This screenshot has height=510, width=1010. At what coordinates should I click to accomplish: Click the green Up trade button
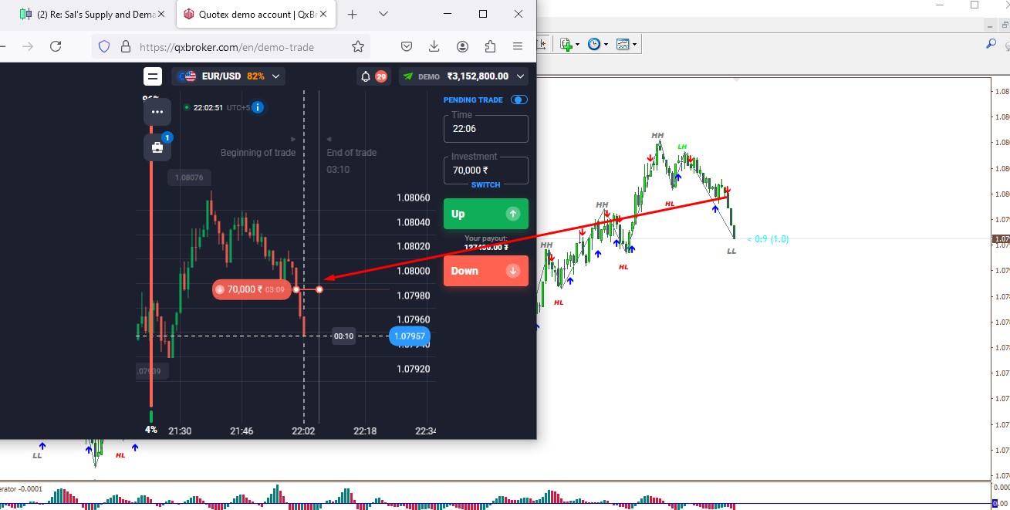click(486, 214)
